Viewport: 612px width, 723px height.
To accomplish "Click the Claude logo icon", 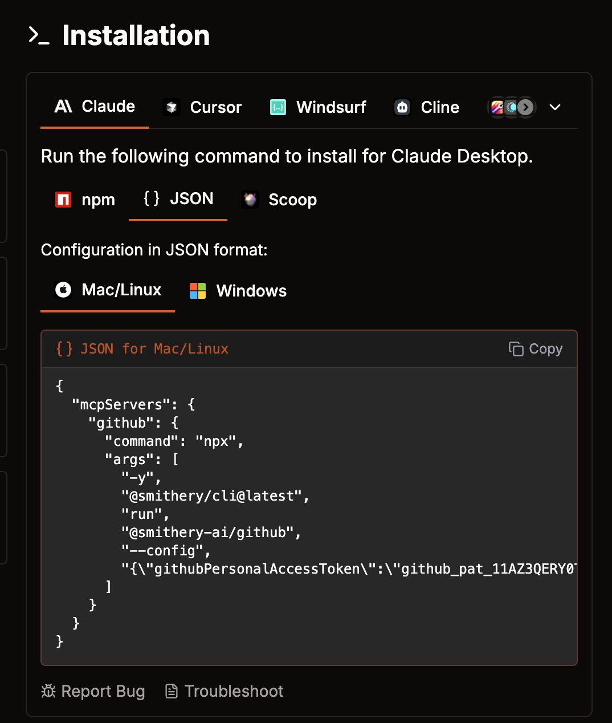I will 63,107.
